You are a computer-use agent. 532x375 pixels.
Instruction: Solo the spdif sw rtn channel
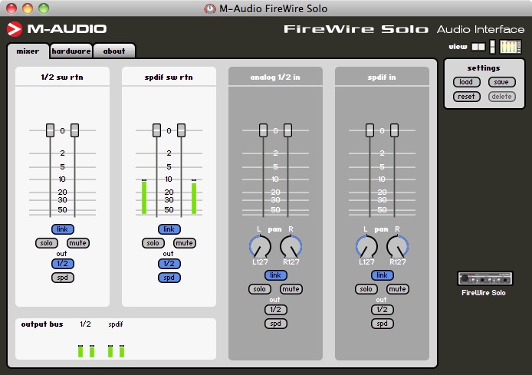click(x=153, y=243)
